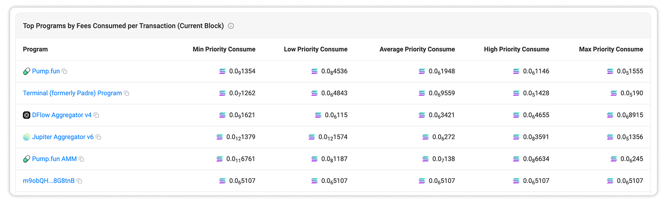Select Pump.fun AMM Min Priority value ending 6761
667x203 pixels.
tap(241, 159)
